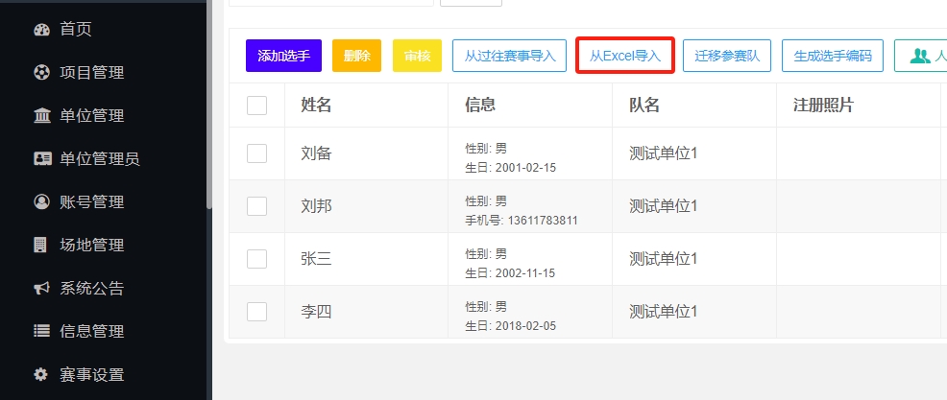Click the list icon for 信息管理
This screenshot has height=400, width=947.
41,331
